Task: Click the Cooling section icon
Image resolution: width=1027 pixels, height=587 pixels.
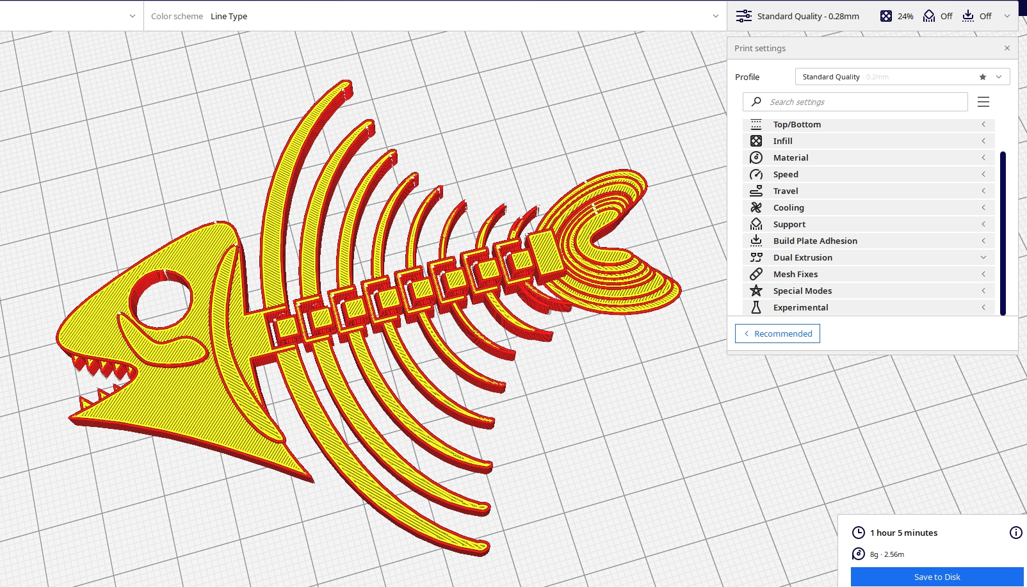Action: [756, 207]
